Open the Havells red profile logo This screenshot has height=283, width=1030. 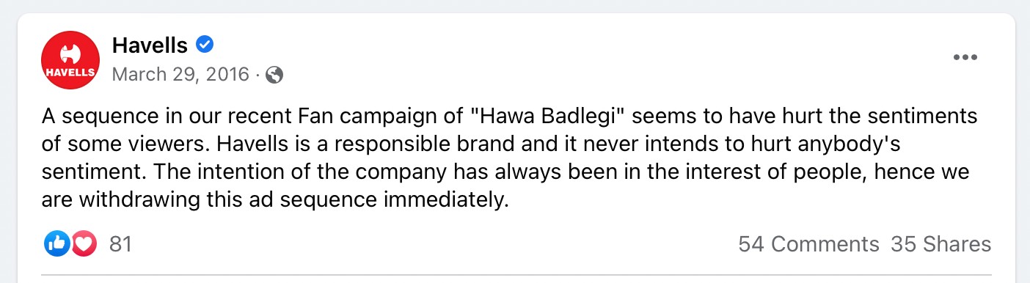point(70,59)
